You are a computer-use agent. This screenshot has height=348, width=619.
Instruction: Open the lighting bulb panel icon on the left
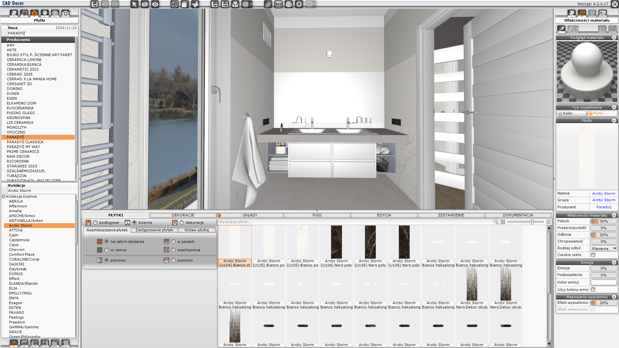45,13
